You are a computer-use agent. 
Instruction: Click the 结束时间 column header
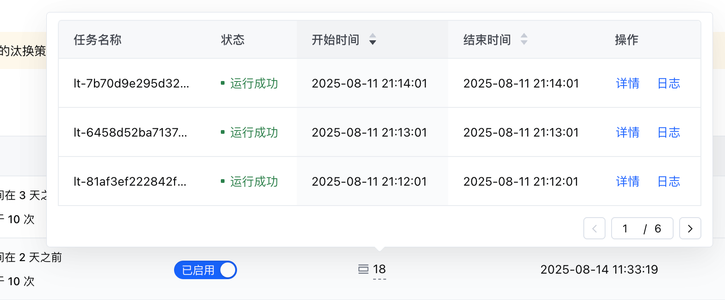click(487, 40)
